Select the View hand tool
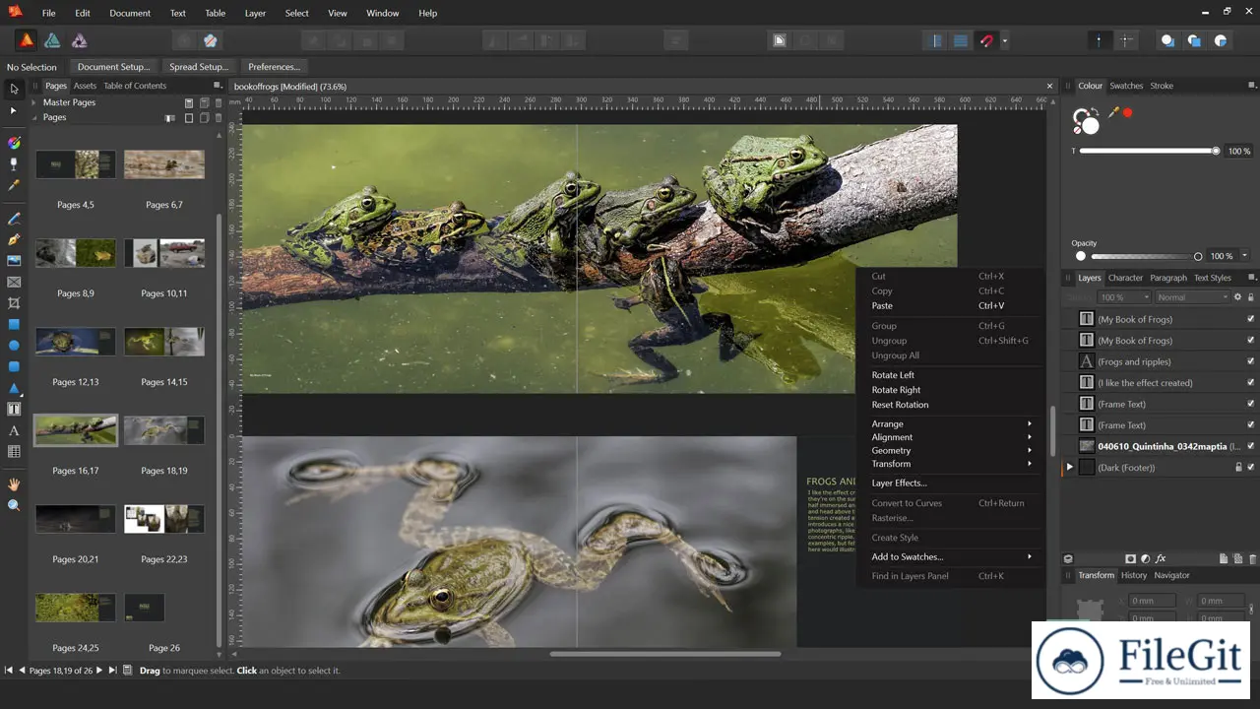Screen dimensions: 1260x709 14,484
